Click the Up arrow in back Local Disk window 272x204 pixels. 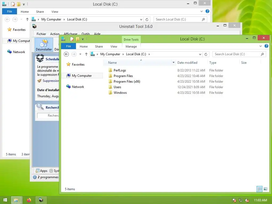coord(27,19)
